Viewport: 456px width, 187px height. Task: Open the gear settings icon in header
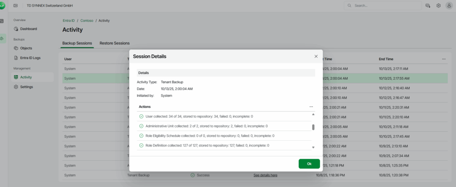438,6
